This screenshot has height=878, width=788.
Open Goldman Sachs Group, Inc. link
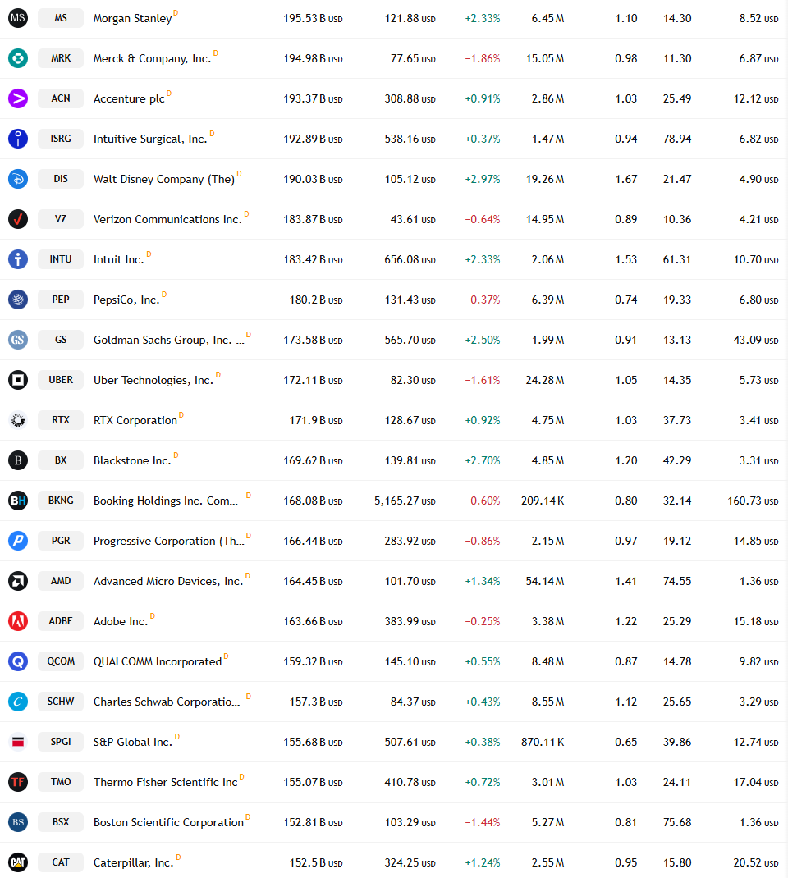coord(168,340)
